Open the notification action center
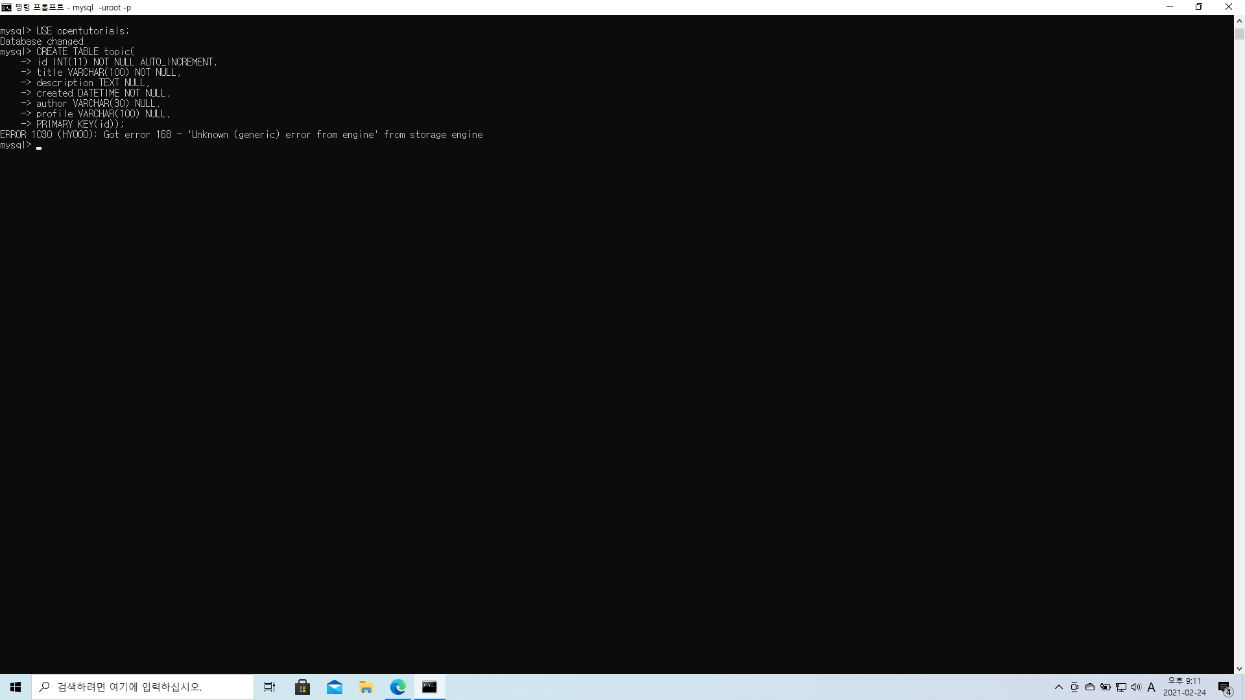Viewport: 1245px width, 700px height. (1224, 687)
